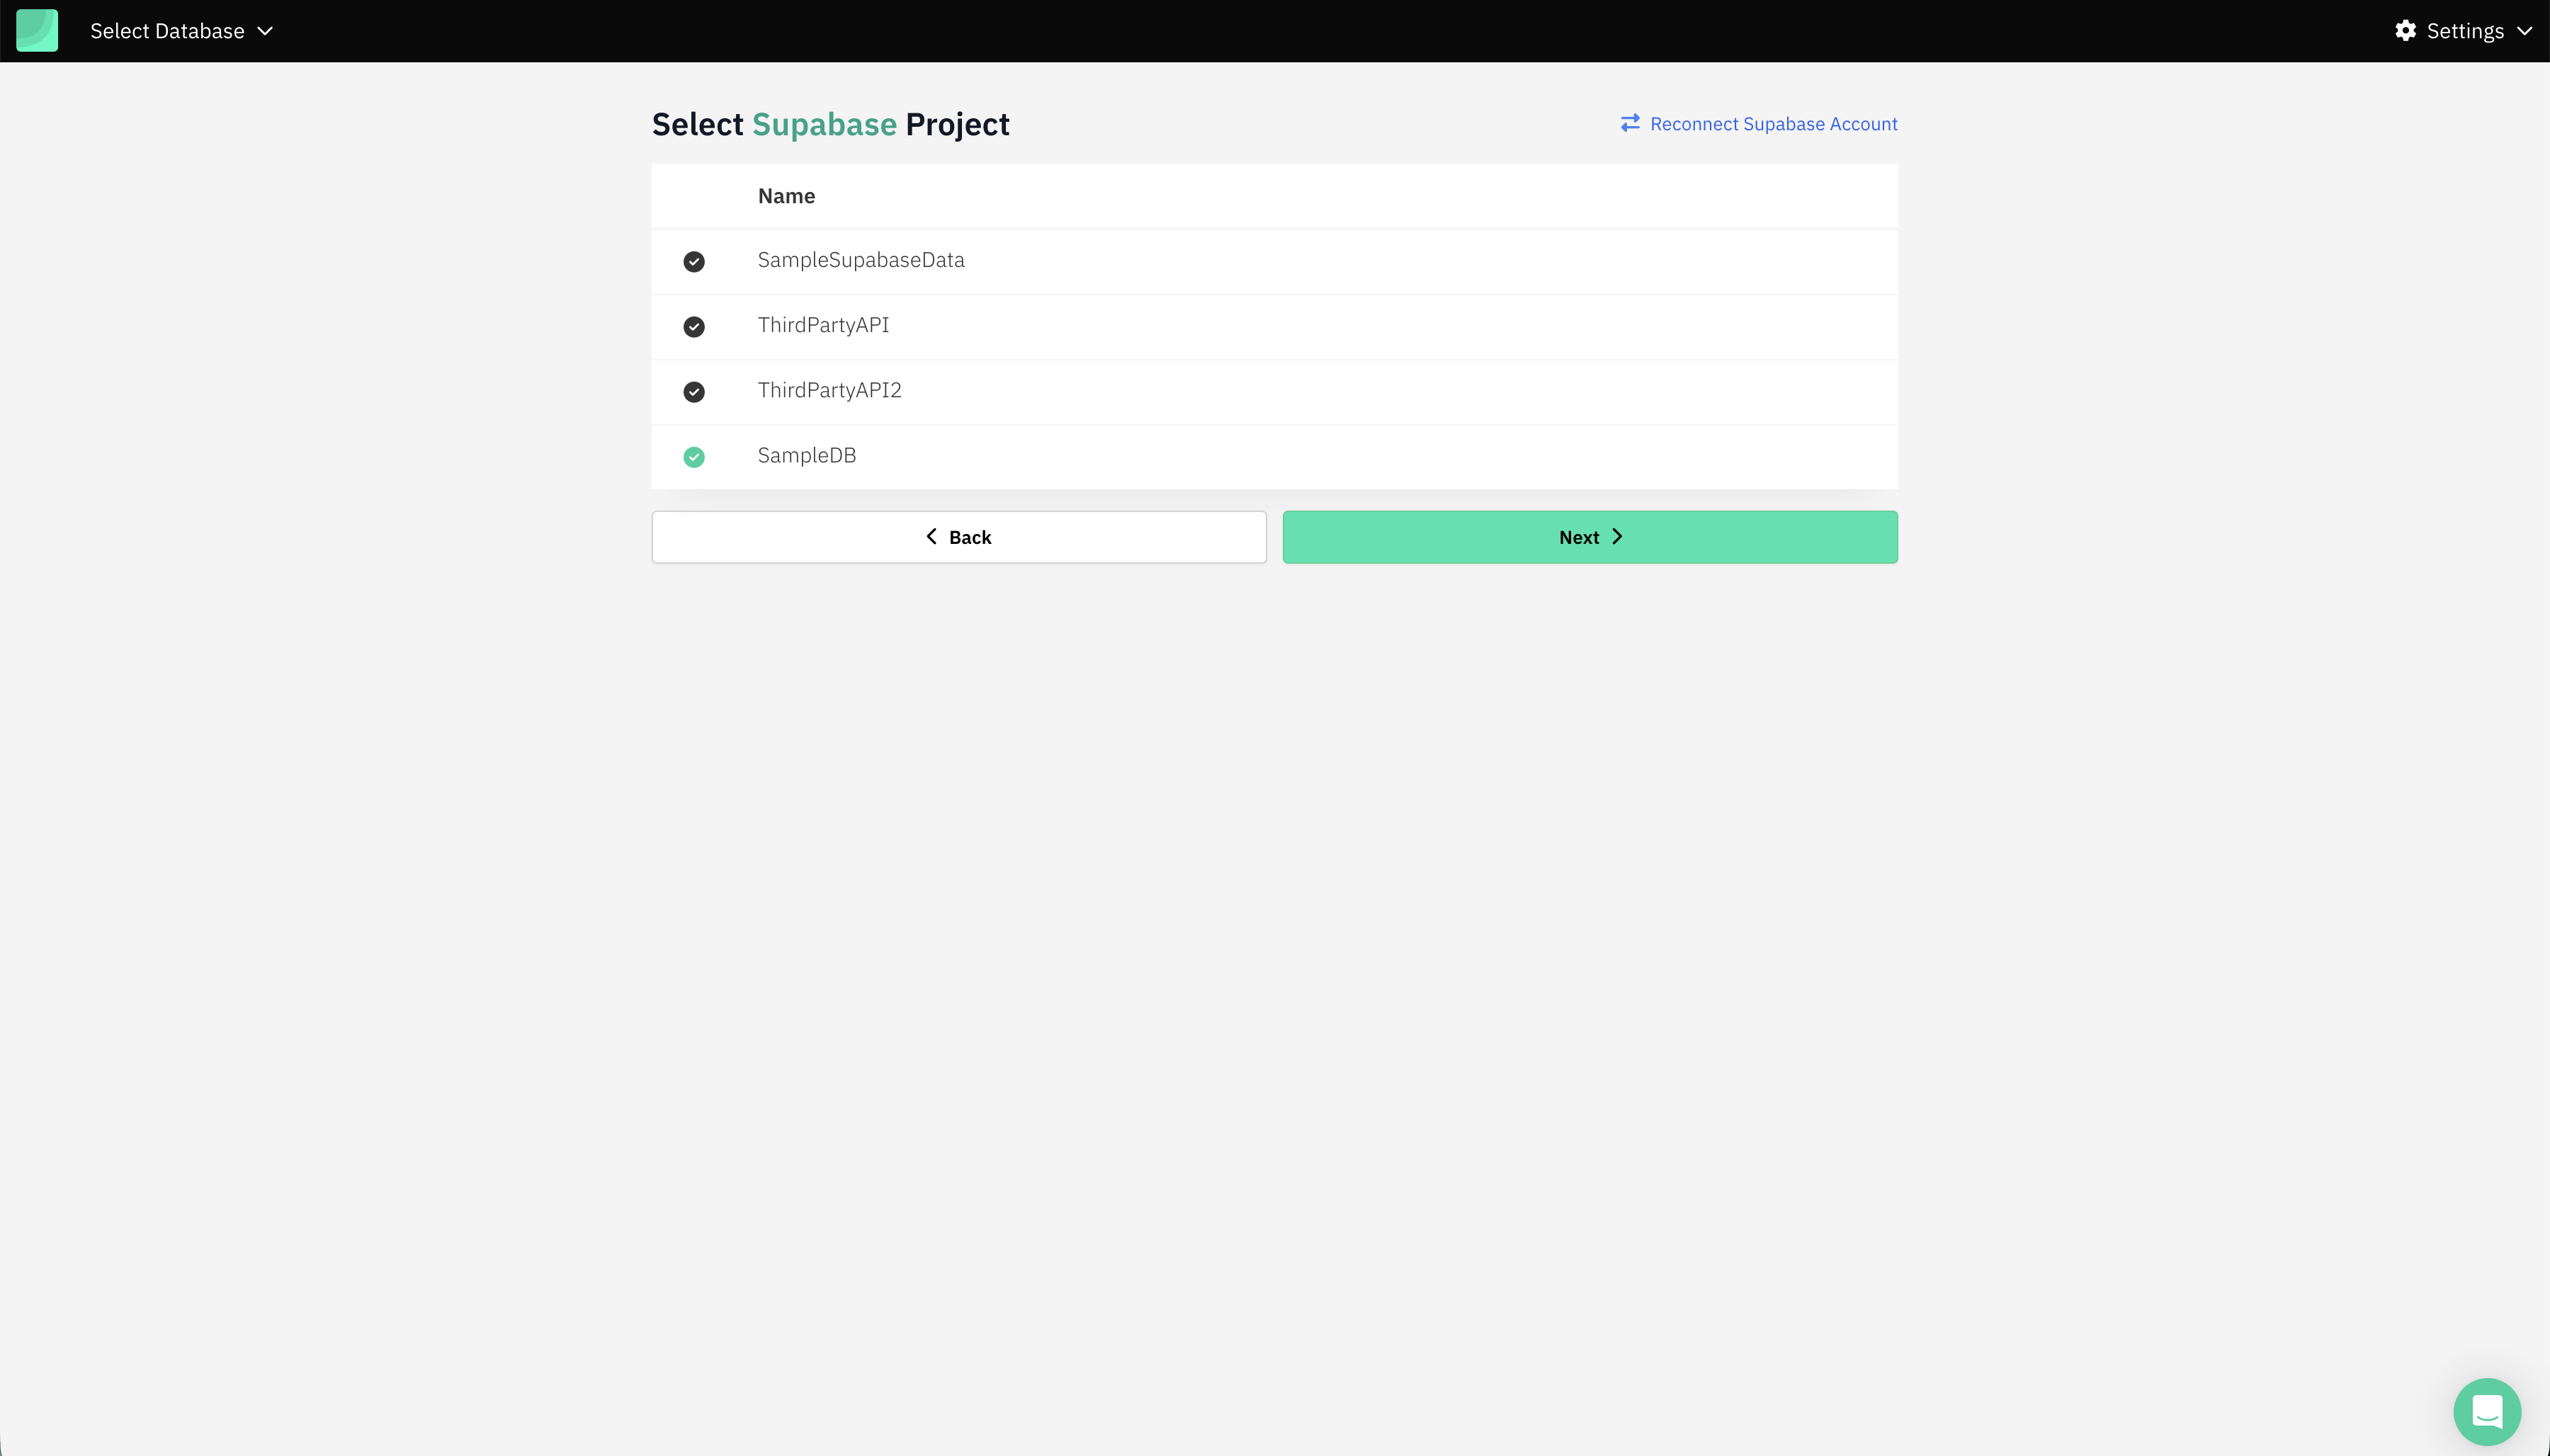
Task: Click the Supabase app logo icon
Action: [x=37, y=30]
